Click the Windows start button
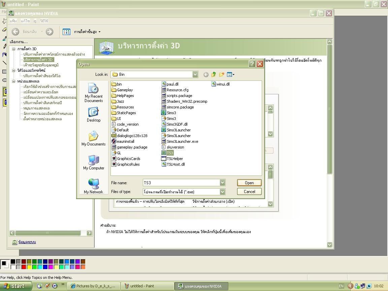Screen dimensions: 388x291 pos(16,286)
